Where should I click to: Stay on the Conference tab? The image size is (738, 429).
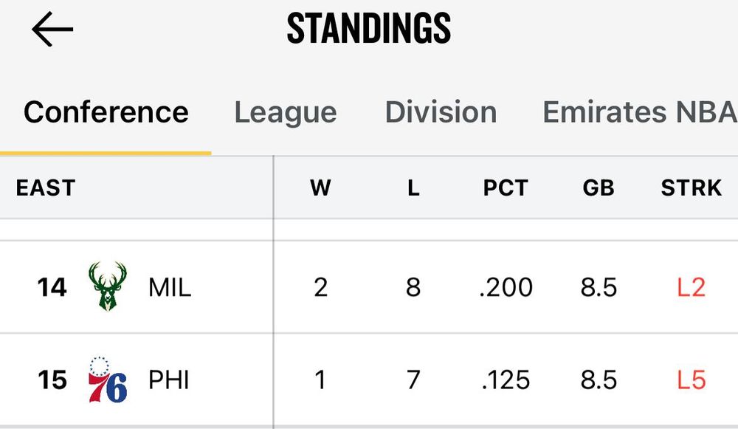pyautogui.click(x=106, y=112)
